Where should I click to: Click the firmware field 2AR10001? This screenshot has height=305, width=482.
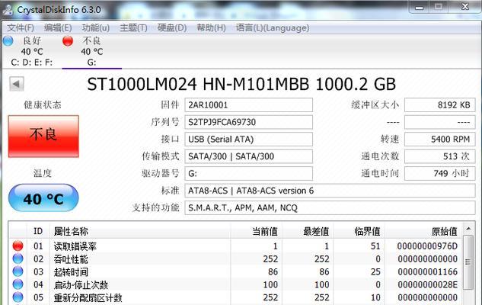tap(249, 105)
